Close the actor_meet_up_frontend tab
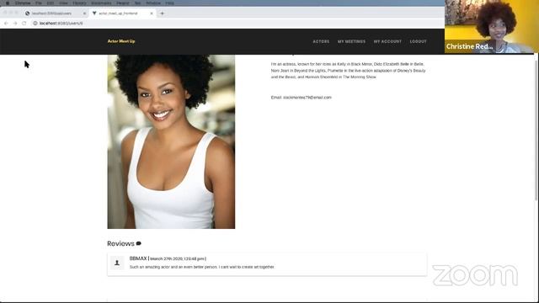The height and width of the screenshot is (303, 539). [x=152, y=13]
